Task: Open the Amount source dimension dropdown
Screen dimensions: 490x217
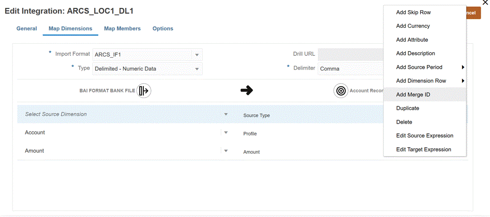Action: click(226, 151)
